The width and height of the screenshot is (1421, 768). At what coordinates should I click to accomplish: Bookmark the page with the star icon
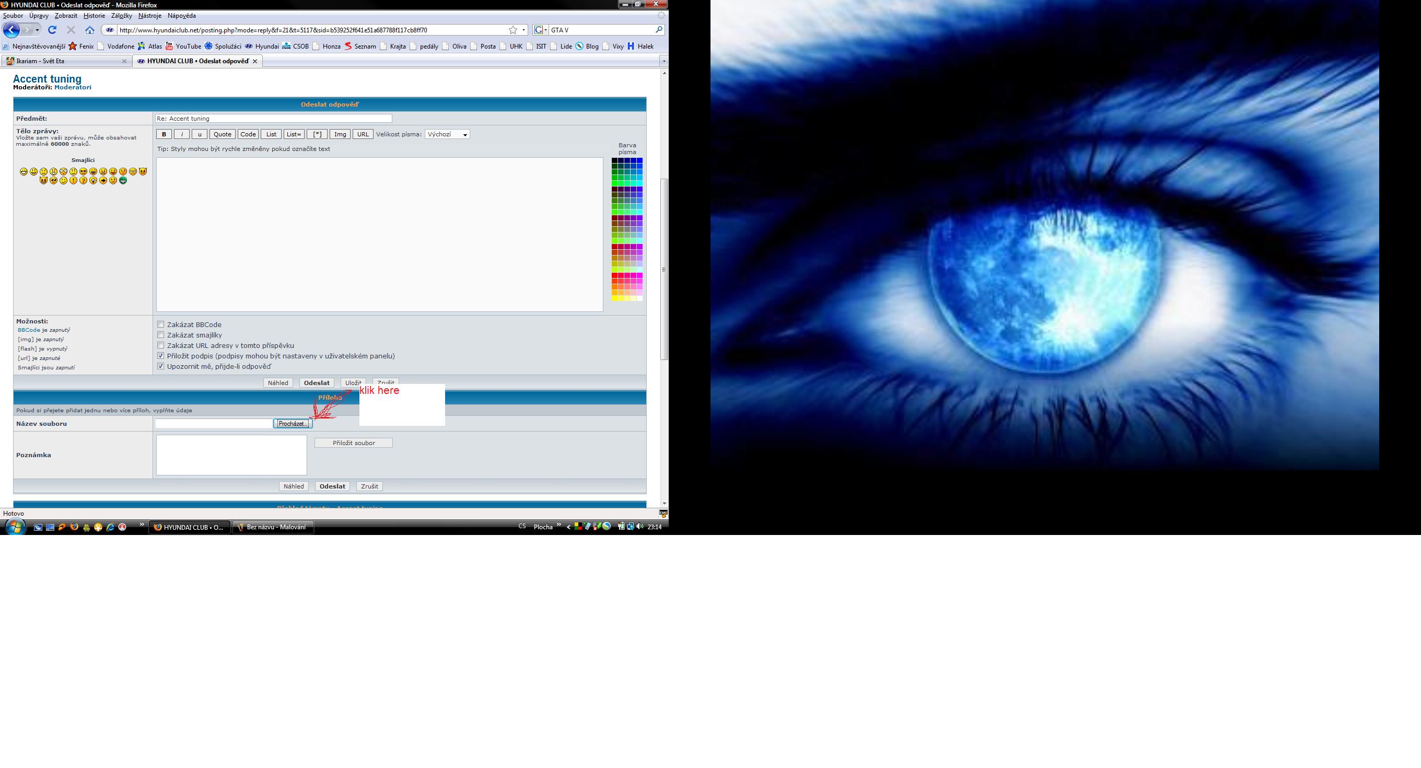coord(513,30)
